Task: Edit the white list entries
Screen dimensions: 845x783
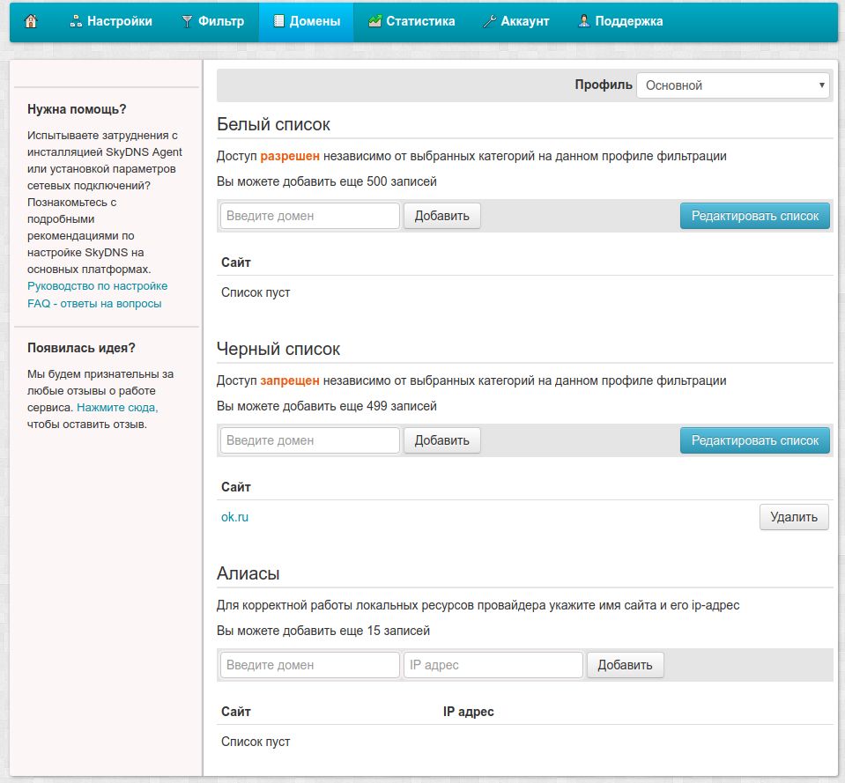Action: click(754, 216)
